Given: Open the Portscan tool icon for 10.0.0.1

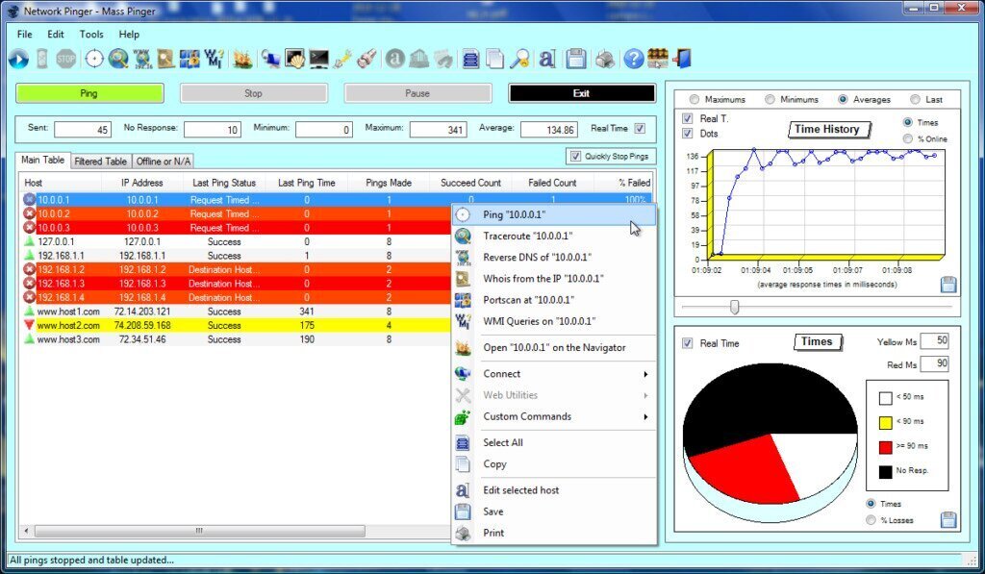Looking at the screenshot, I should click(x=463, y=300).
